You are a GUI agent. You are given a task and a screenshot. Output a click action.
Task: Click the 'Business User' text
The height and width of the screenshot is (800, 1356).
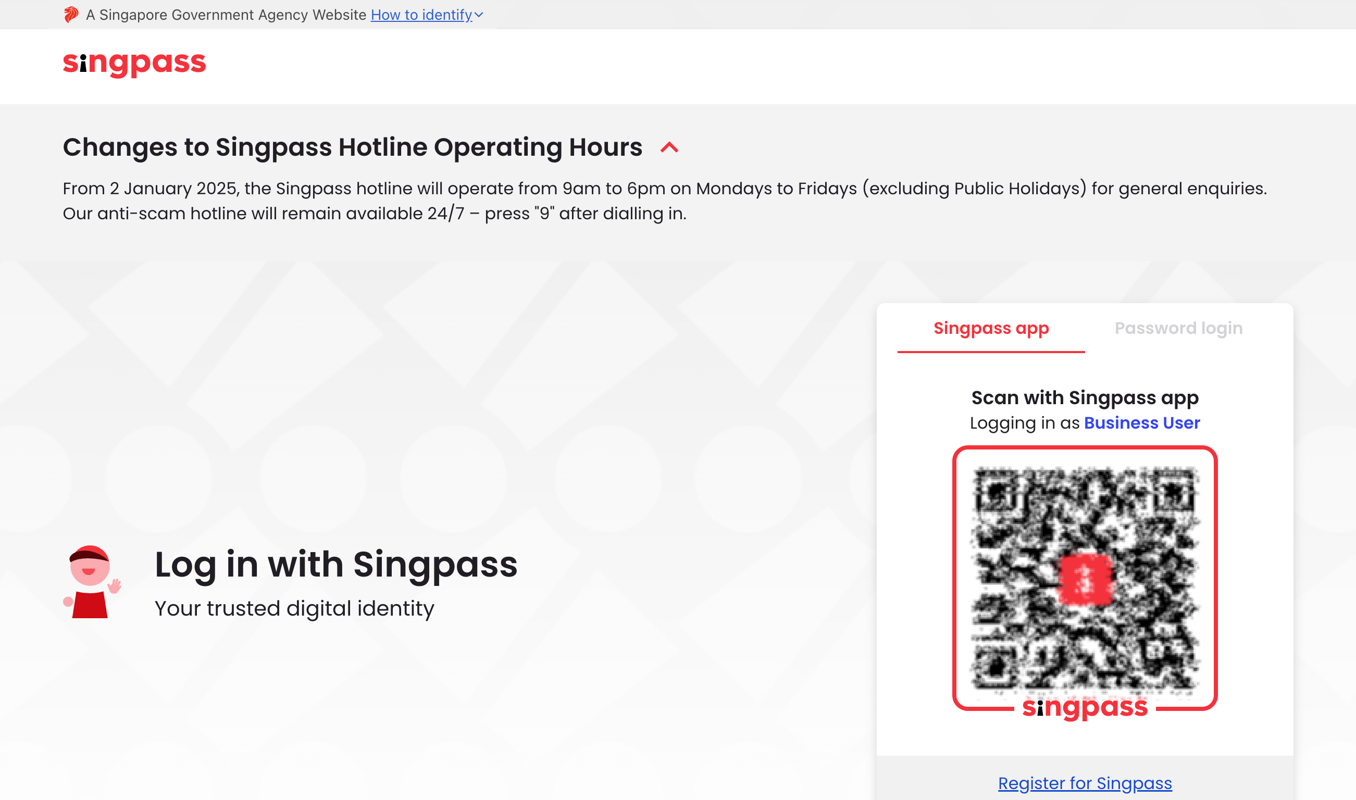click(x=1142, y=423)
